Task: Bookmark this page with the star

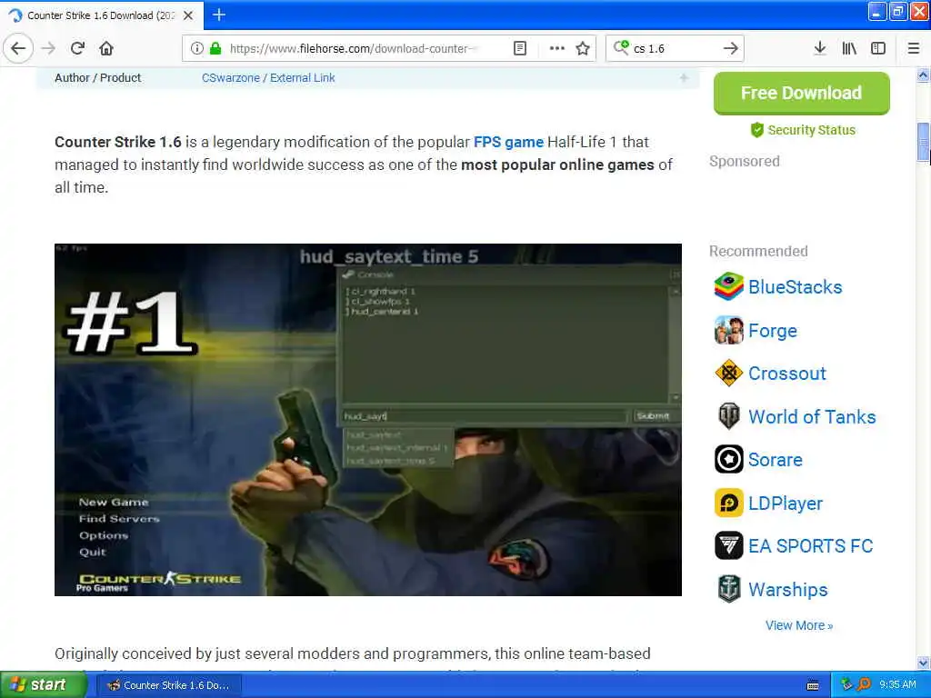Action: [x=583, y=48]
